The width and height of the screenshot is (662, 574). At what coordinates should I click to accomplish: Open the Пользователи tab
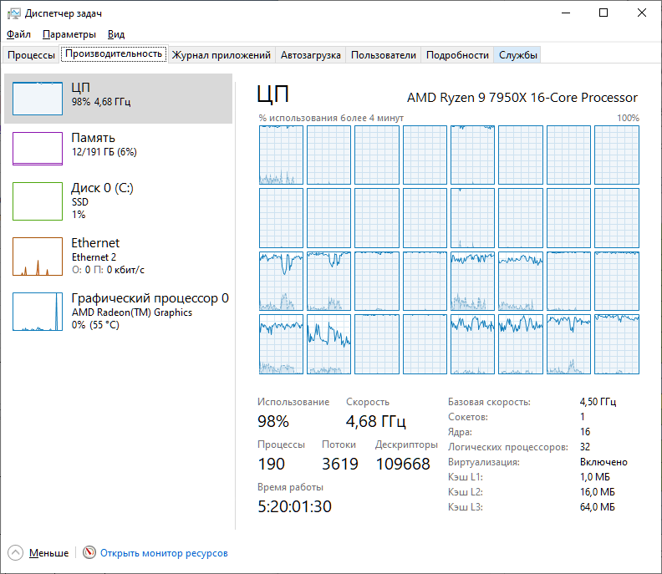click(x=383, y=55)
